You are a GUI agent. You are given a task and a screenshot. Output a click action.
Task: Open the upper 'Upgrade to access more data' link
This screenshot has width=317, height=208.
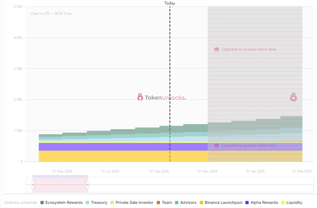pyautogui.click(x=249, y=49)
